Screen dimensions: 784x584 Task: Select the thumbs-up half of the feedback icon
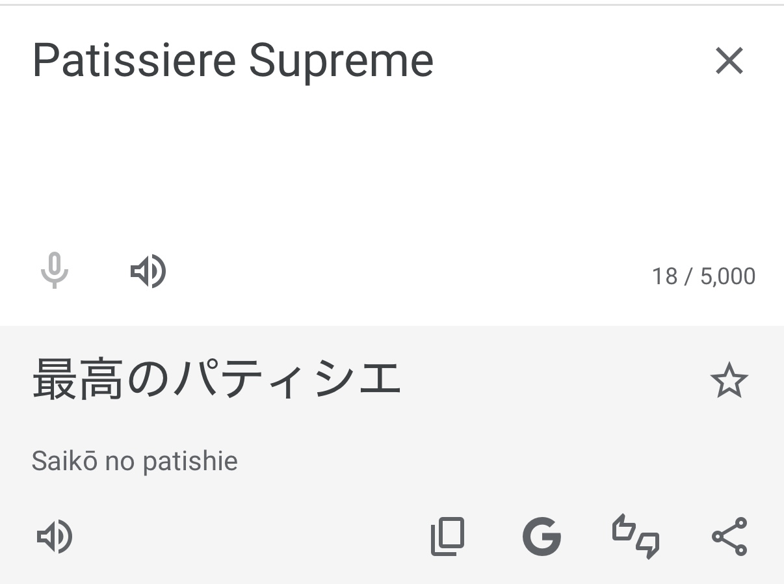624,528
